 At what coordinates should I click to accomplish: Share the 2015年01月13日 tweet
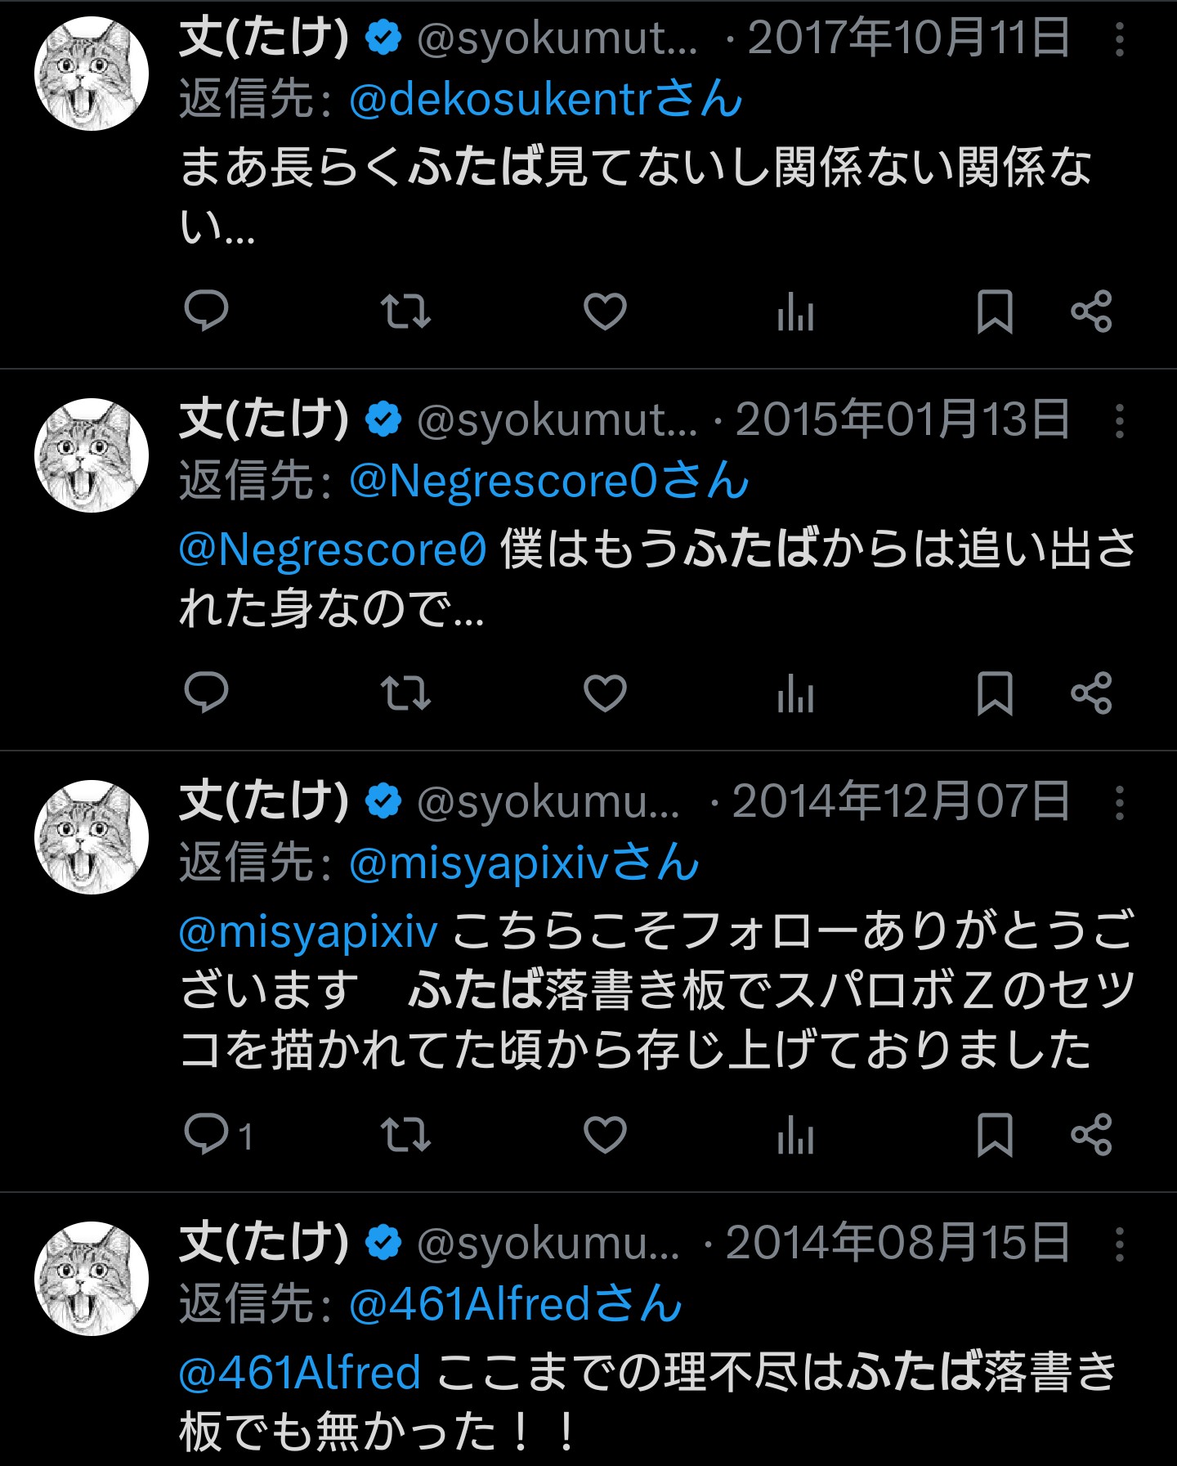click(1091, 693)
